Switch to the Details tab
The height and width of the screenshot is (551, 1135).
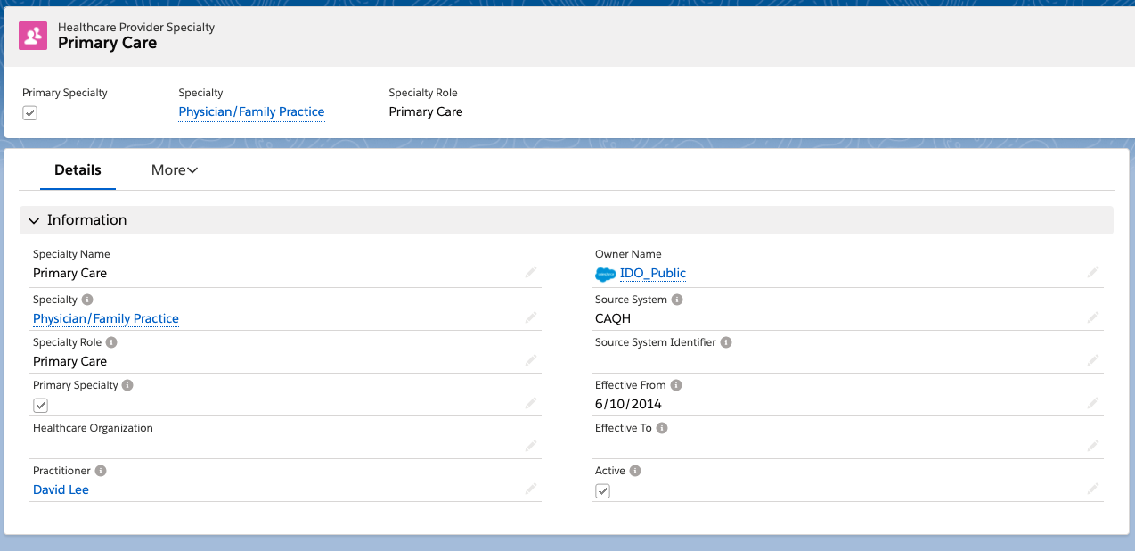(78, 169)
